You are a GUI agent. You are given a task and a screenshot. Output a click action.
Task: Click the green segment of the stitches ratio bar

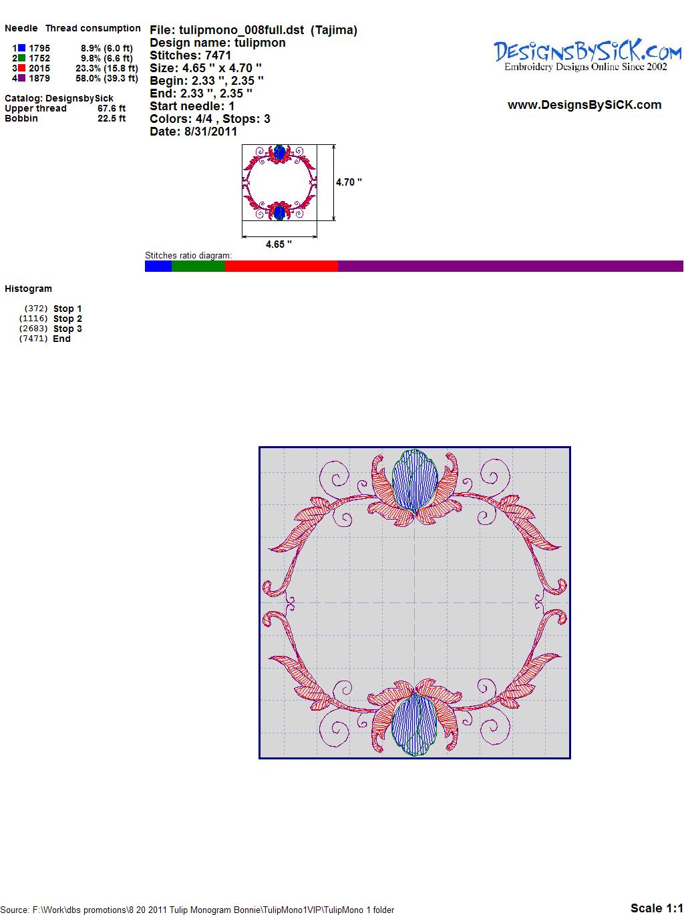(198, 266)
